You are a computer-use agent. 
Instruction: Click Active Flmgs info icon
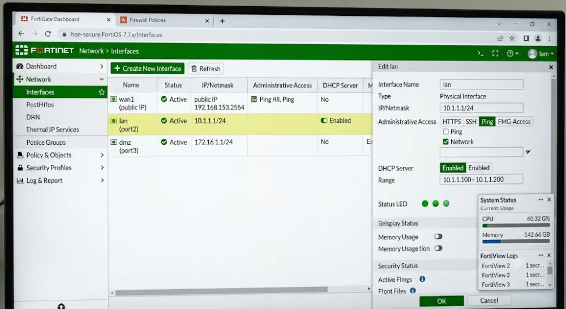coord(422,278)
